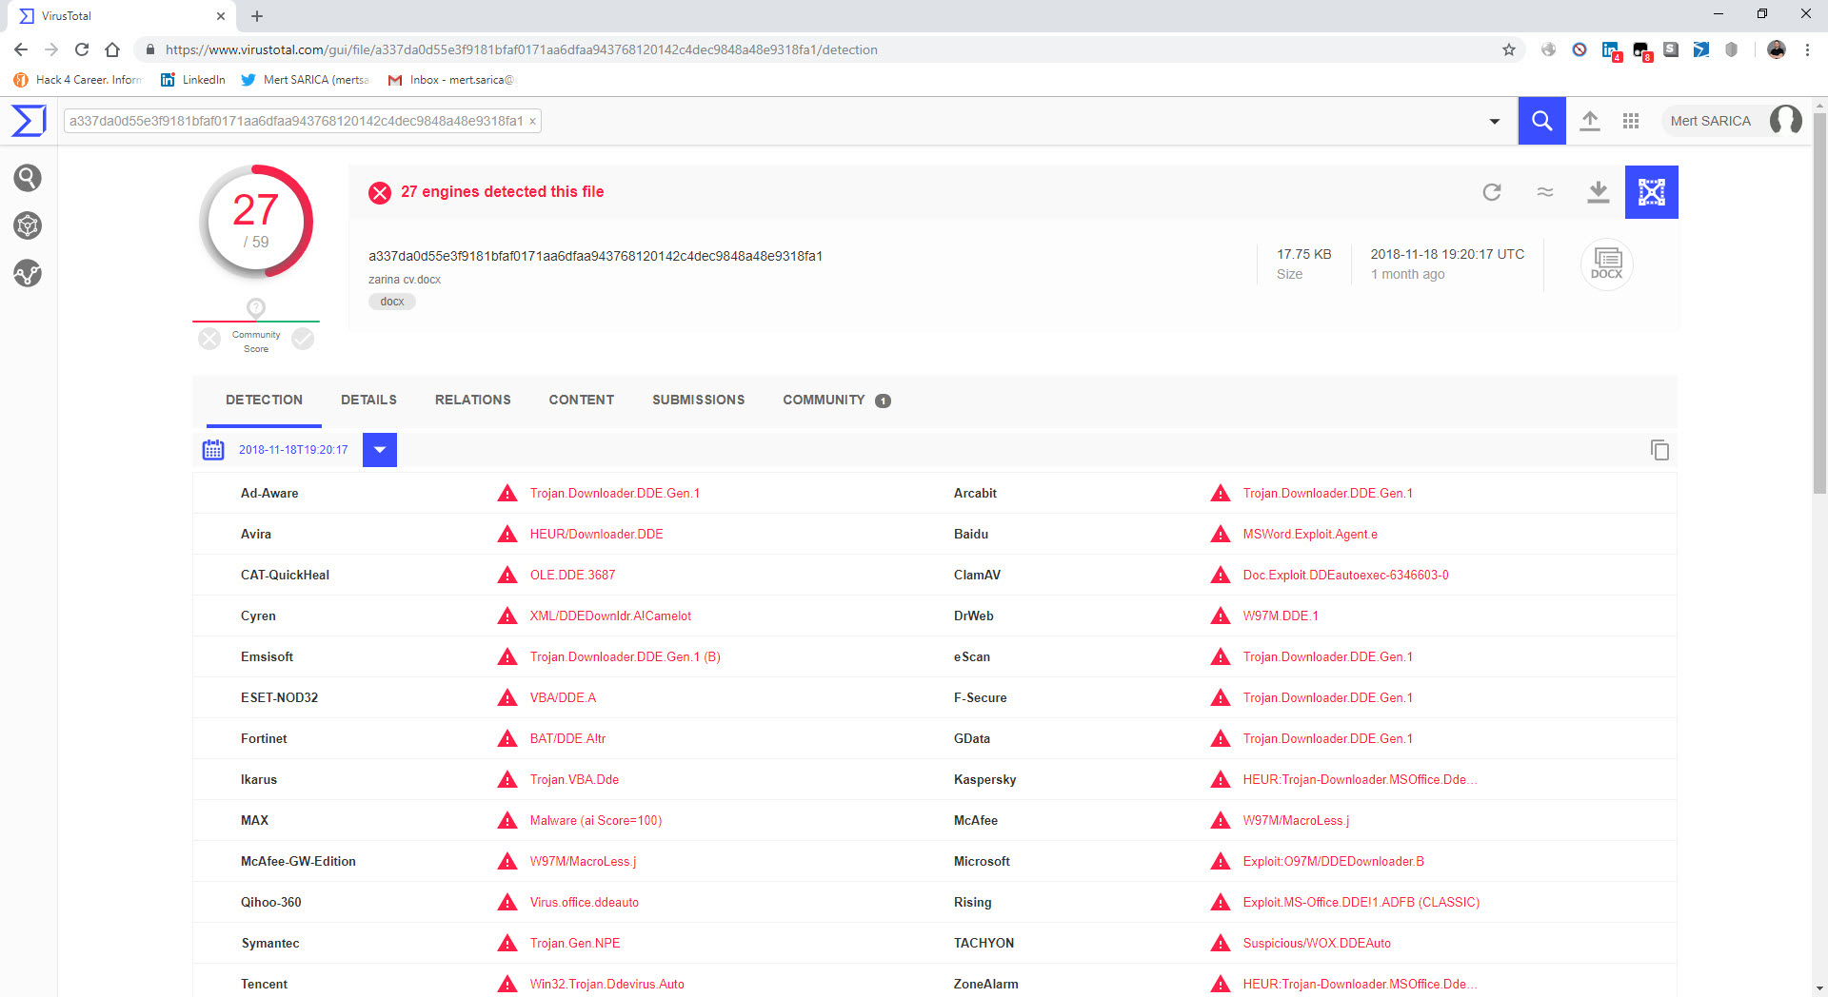Click the ClamAV Doc.Exploit.DDEautoexec result
The width and height of the screenshot is (1828, 997).
tap(1345, 575)
